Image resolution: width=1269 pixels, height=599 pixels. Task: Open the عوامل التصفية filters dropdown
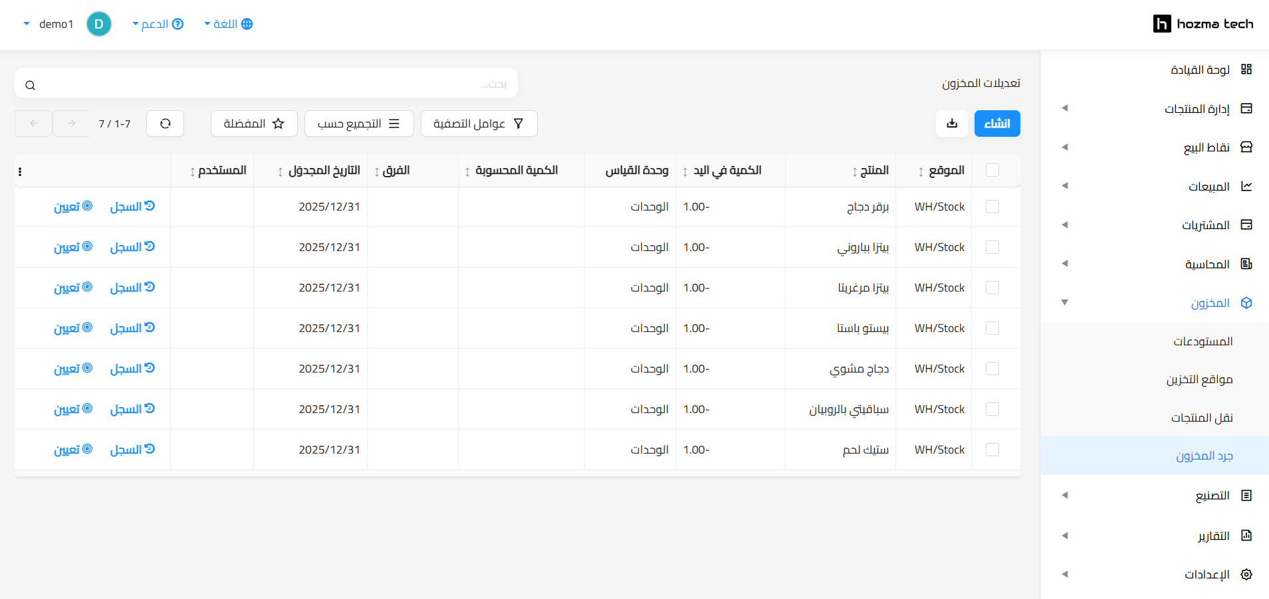point(479,124)
